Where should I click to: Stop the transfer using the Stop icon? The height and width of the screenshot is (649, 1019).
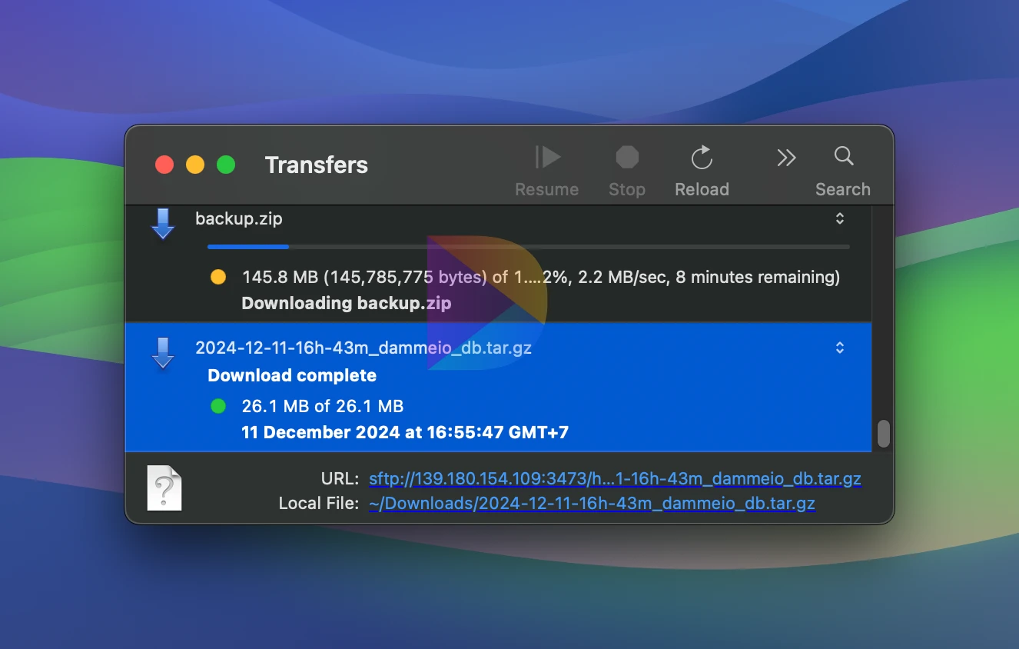627,158
